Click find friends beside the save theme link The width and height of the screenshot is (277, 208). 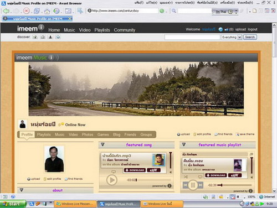223,134
